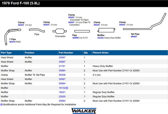Open clamp part number 35336 in the table
Screen dimensions: 168x114
pos(62,75)
